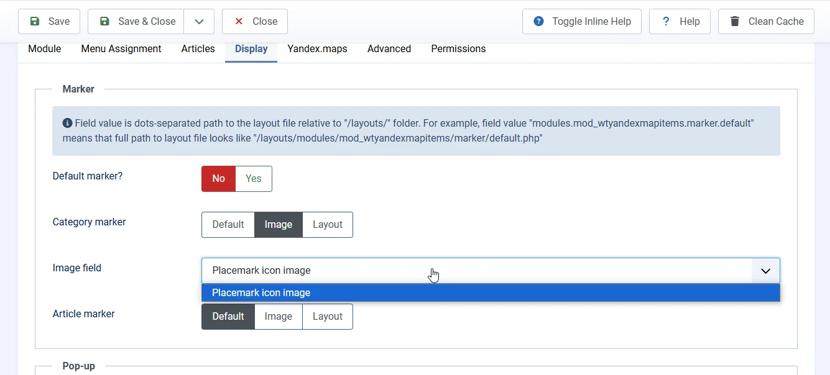
Task: Set Default marker to Yes
Action: [254, 179]
